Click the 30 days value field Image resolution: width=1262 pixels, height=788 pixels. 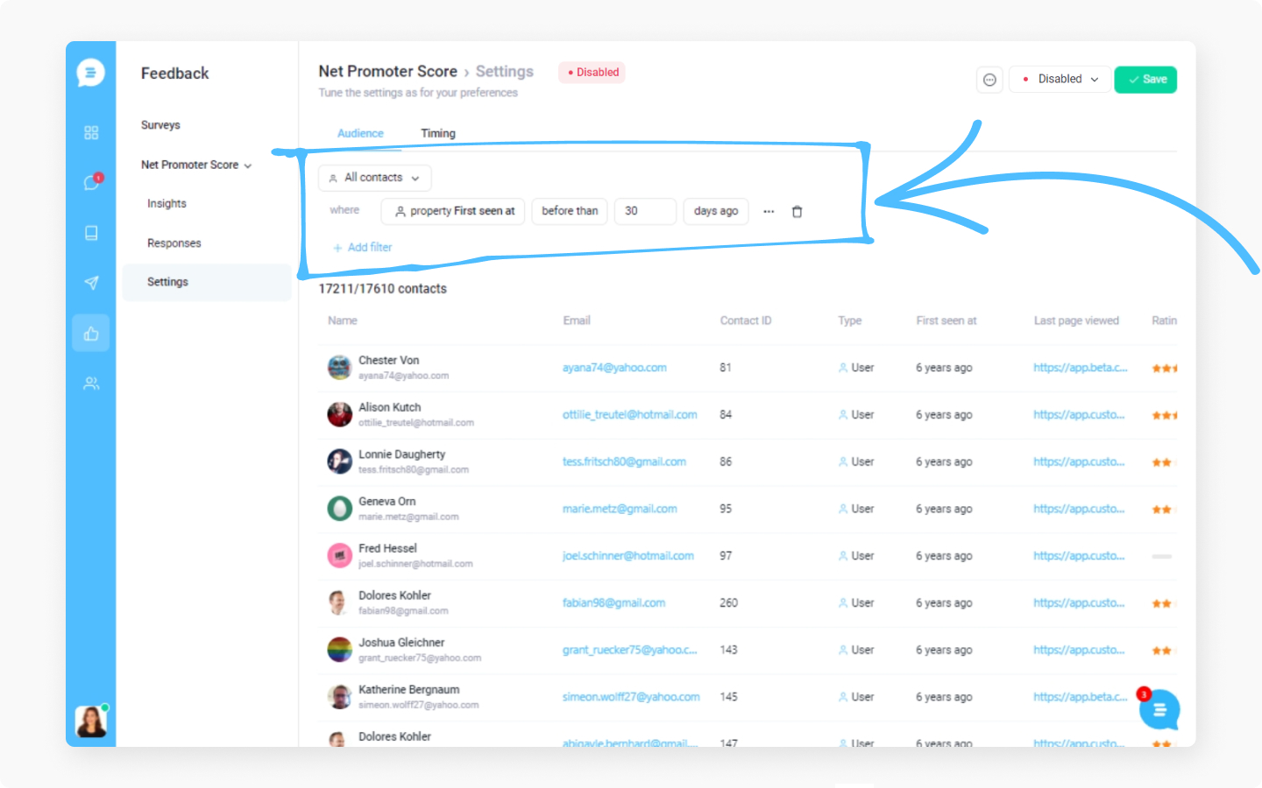point(645,211)
